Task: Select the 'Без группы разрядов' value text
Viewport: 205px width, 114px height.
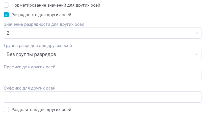Action: [31, 54]
